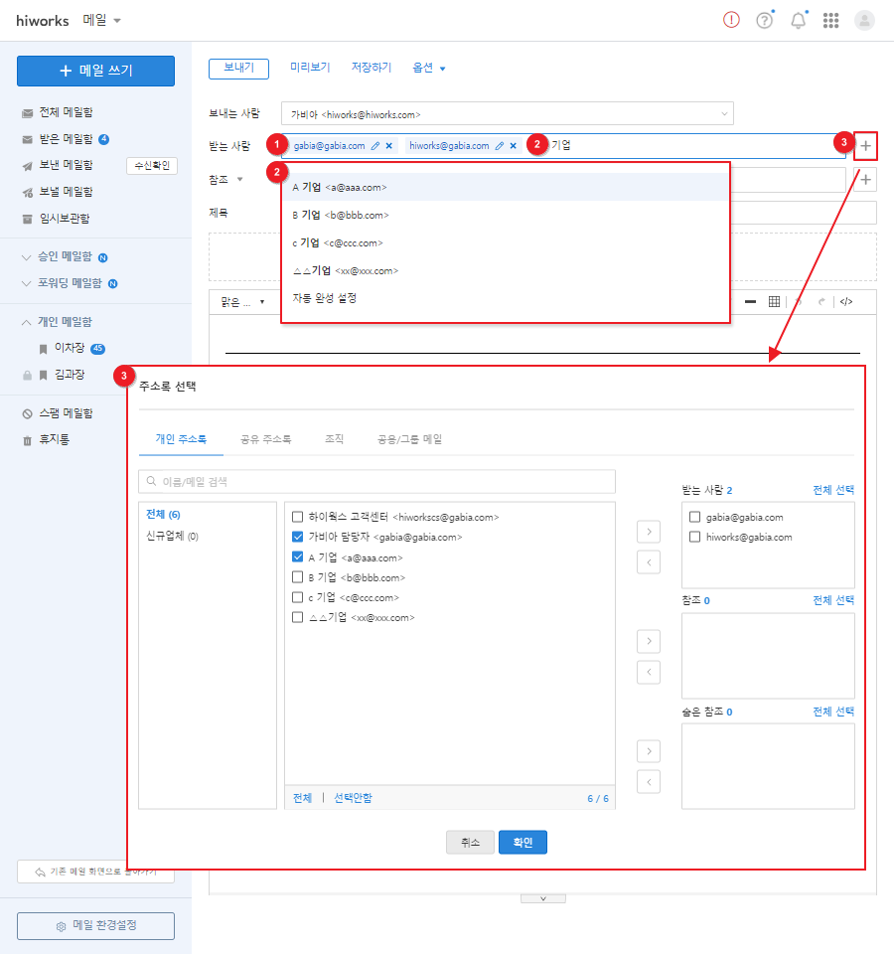Click the HTML source code icon
The image size is (894, 954).
coord(845,301)
